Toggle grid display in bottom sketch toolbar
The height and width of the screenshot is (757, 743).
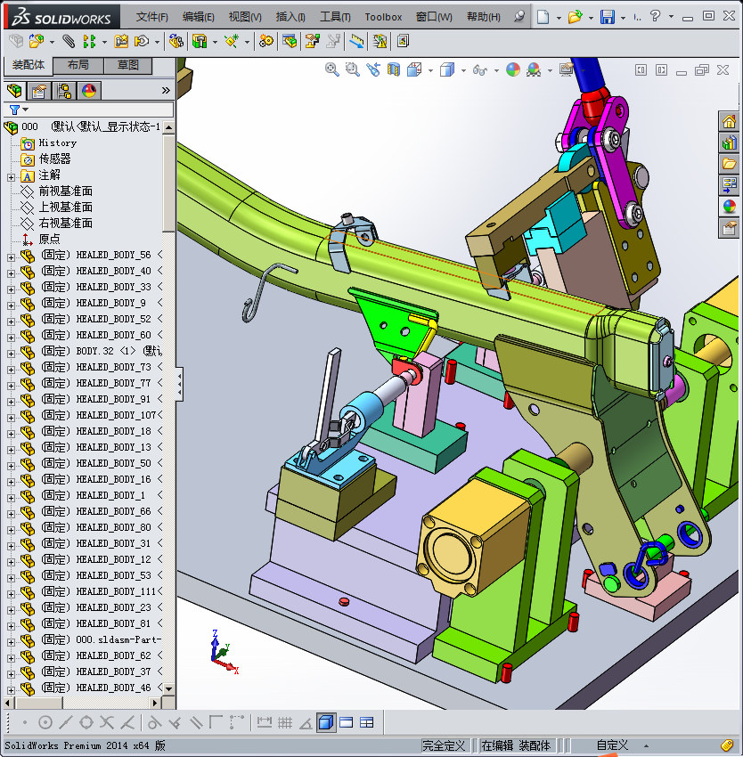(285, 722)
